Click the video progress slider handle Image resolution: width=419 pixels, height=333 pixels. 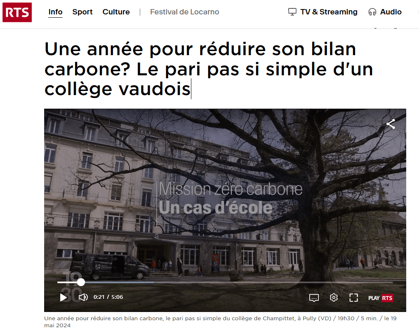pos(81,282)
